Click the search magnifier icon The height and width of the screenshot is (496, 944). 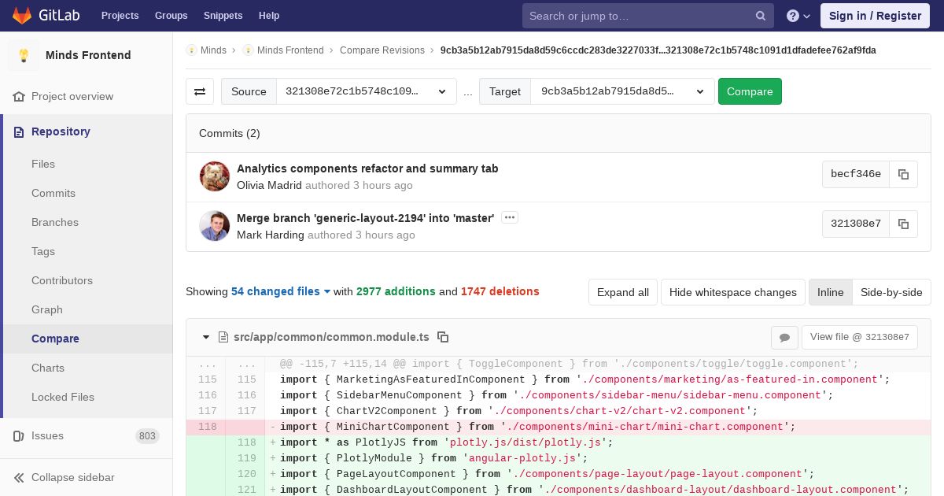point(760,16)
